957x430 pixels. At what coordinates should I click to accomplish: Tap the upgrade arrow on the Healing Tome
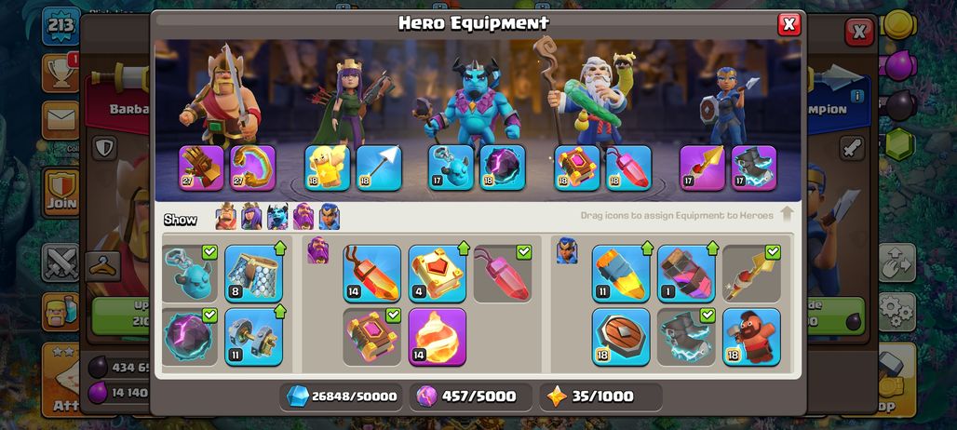464,249
